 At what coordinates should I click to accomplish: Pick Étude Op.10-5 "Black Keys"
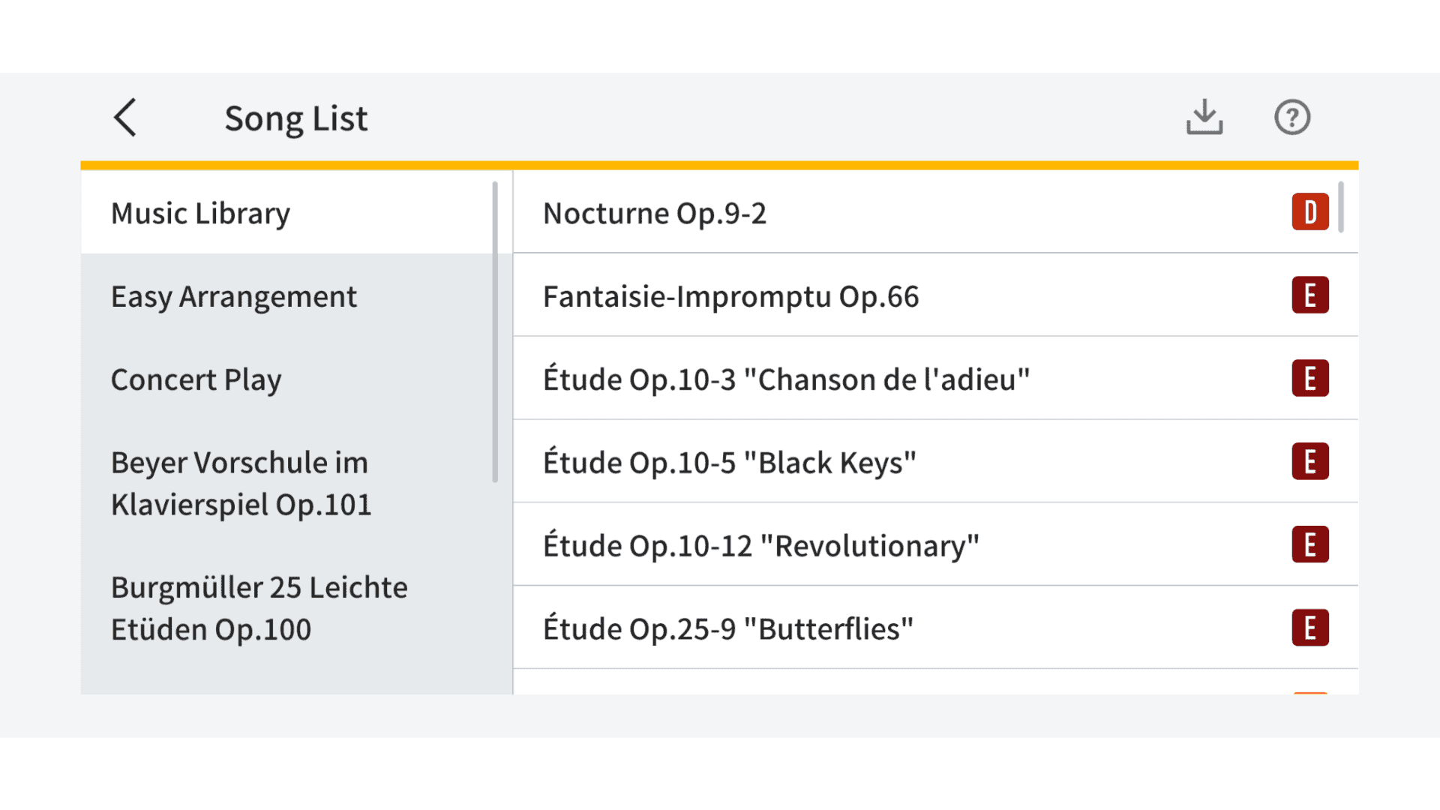point(730,463)
